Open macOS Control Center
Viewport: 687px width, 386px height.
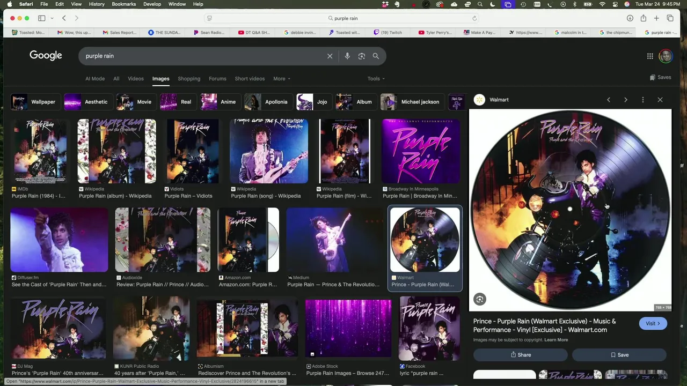tap(615, 4)
